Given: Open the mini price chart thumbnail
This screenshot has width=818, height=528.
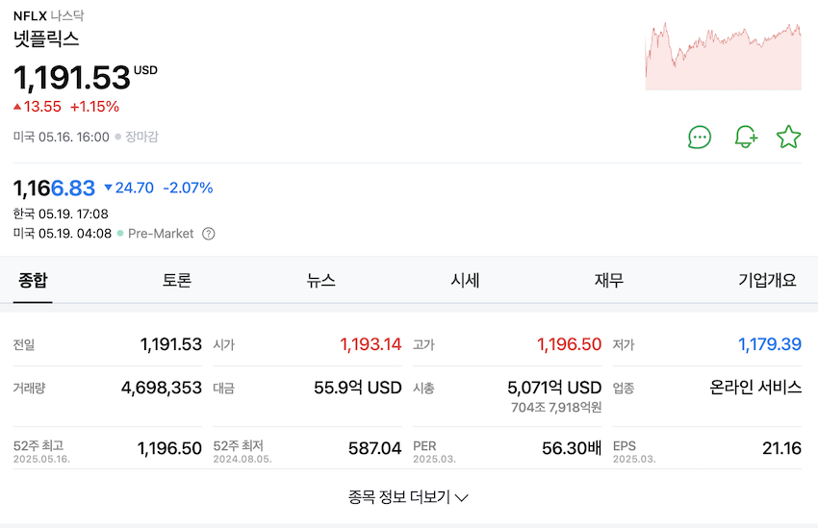Looking at the screenshot, I should pos(723,57).
